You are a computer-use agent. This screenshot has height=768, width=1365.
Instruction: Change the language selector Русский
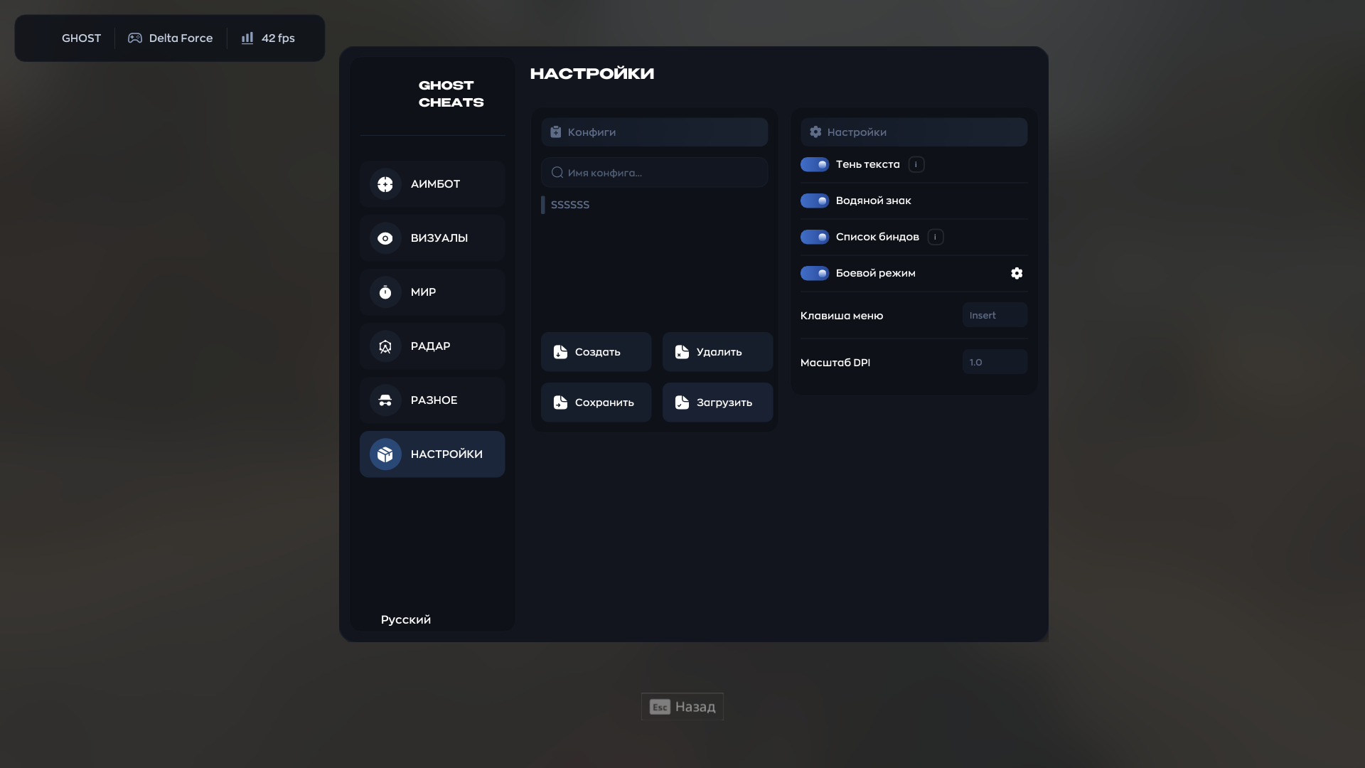[x=406, y=619]
